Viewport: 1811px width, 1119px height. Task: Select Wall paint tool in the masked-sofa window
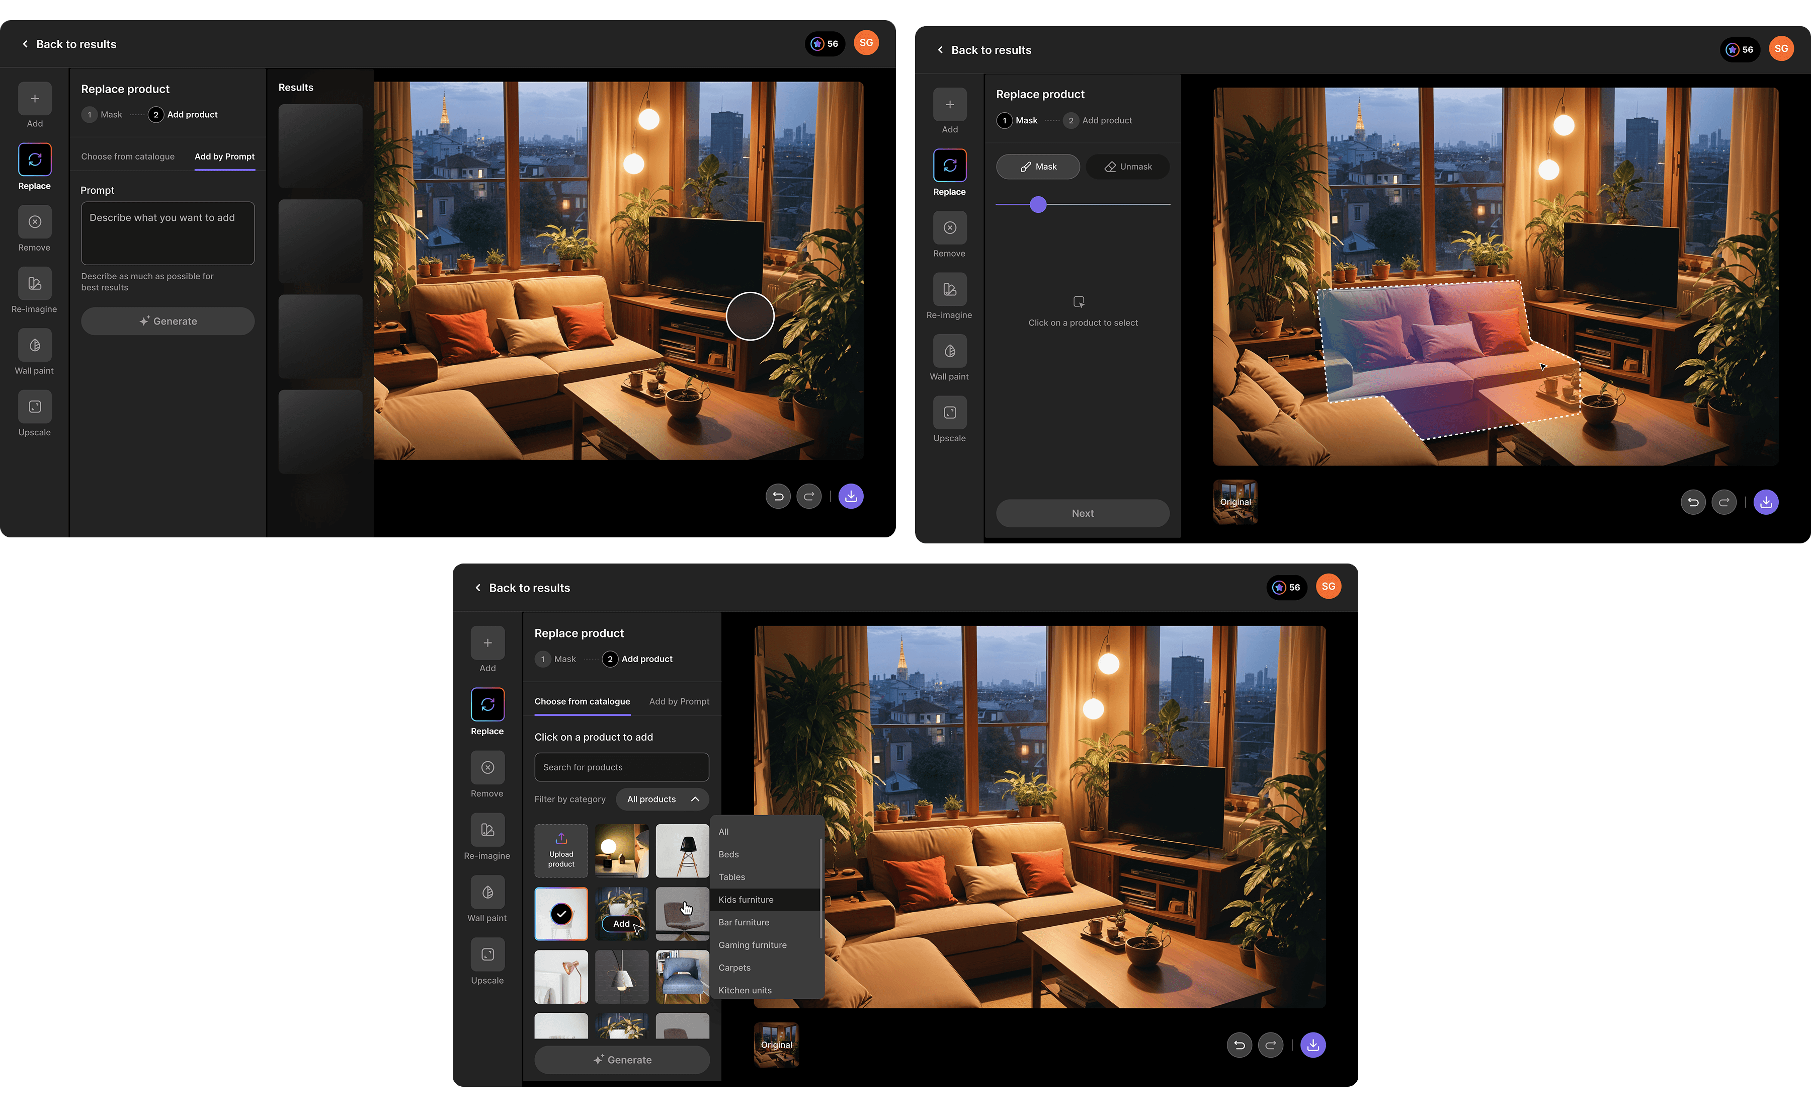click(x=949, y=352)
